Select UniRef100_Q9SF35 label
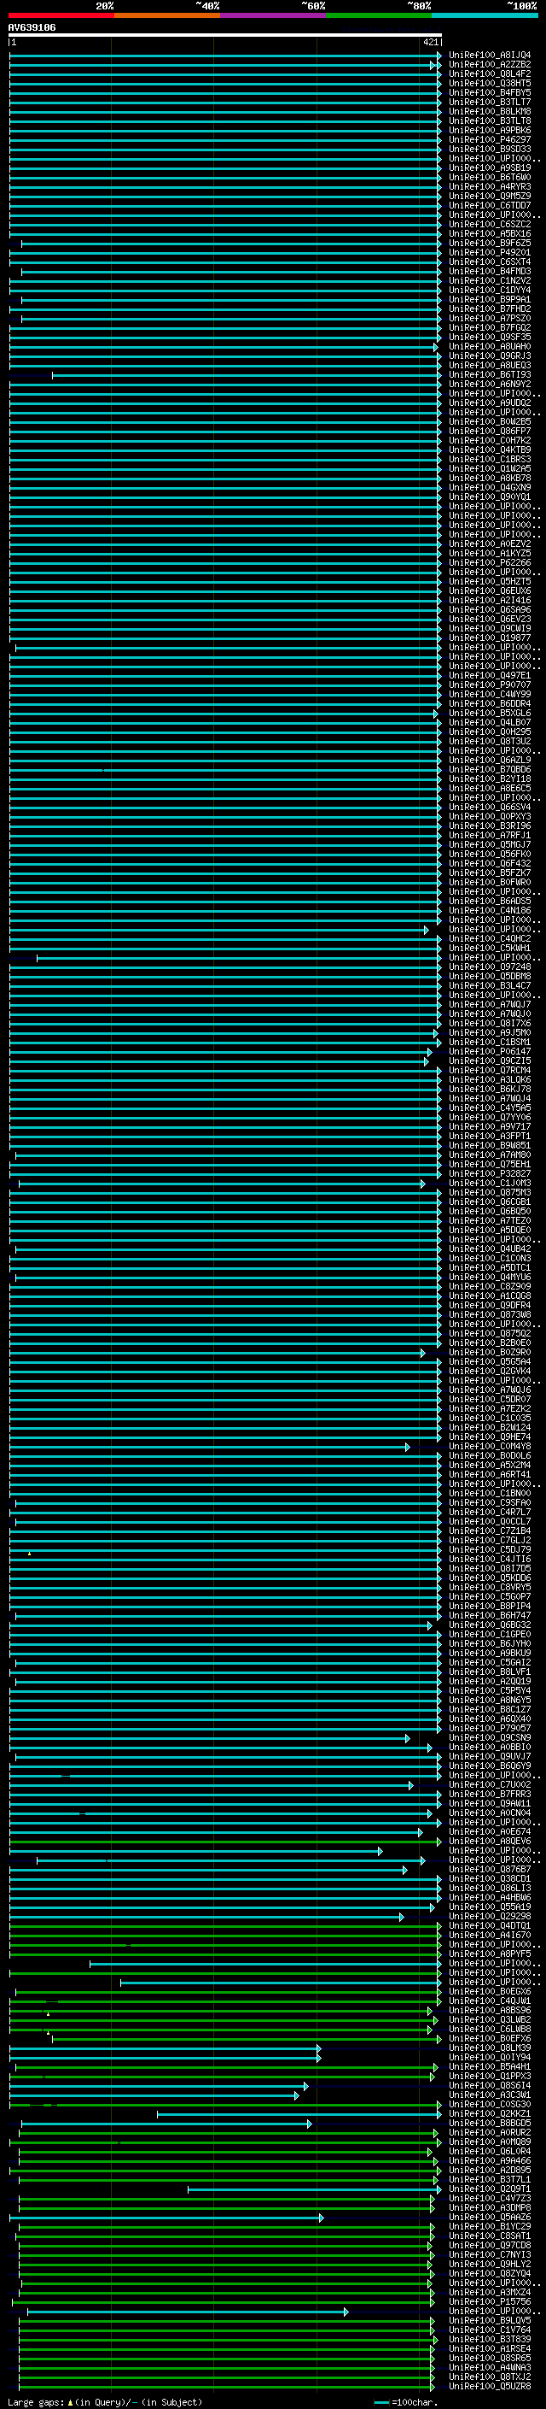 490,337
